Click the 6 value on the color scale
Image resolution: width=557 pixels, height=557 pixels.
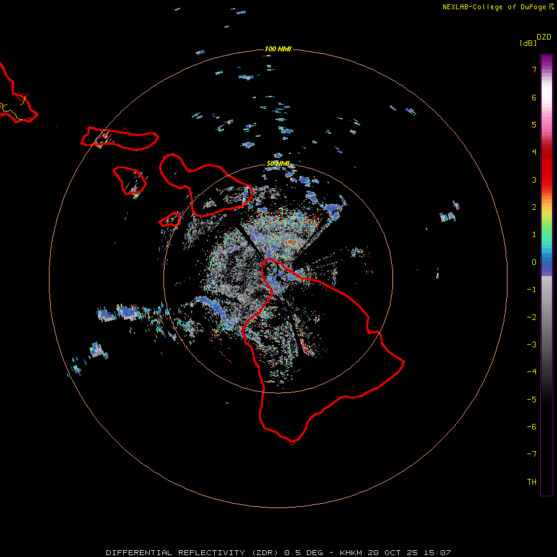coord(534,97)
